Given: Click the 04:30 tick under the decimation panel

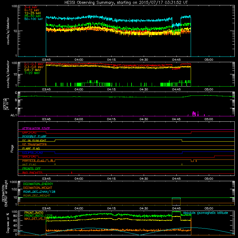Looking at the screenshot, I should pyautogui.click(x=144, y=209).
